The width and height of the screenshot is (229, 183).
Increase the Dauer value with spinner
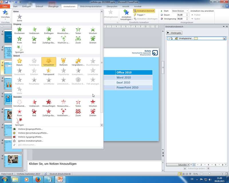coord(187,14)
